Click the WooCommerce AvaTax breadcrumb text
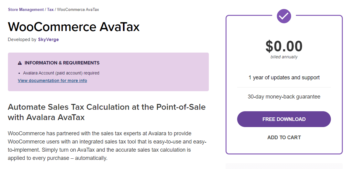351x169 pixels. tap(78, 10)
